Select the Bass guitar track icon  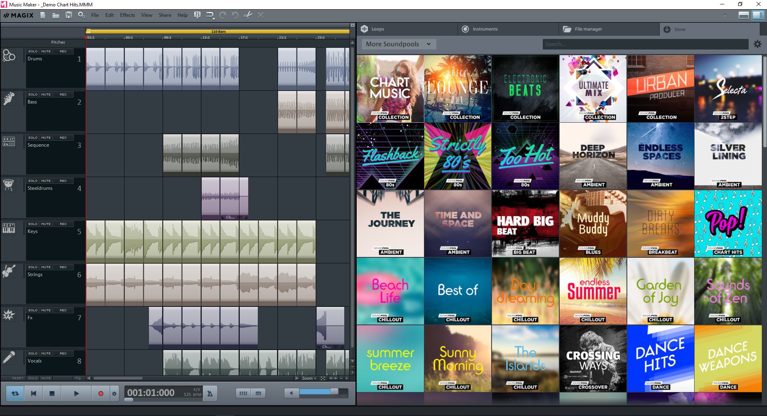coord(9,99)
